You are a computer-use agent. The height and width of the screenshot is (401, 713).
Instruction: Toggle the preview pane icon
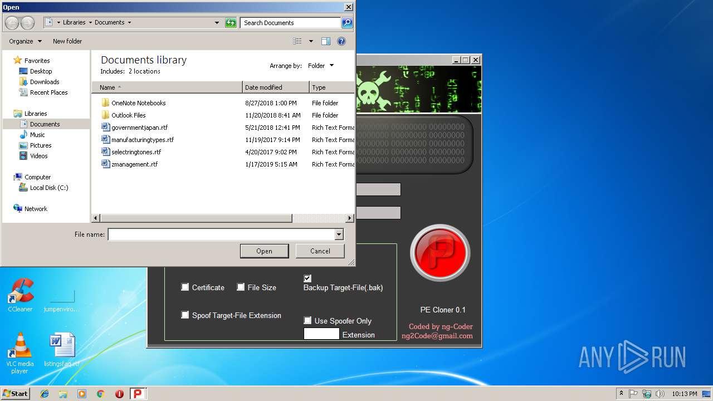coord(326,41)
